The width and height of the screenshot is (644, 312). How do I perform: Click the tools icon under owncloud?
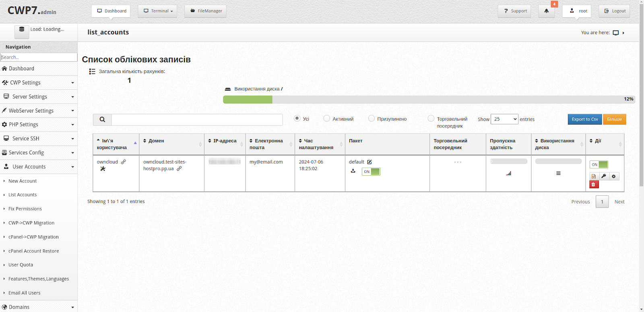pyautogui.click(x=103, y=169)
